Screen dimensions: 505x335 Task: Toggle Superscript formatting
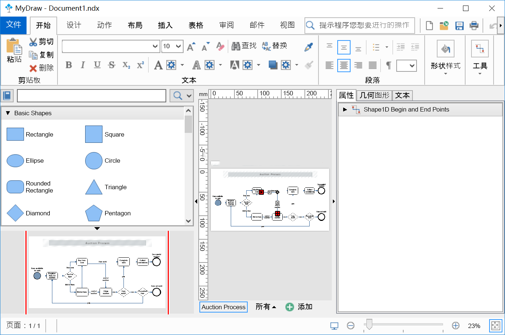pos(140,65)
